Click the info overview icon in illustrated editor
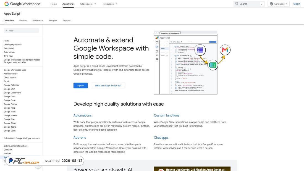 157,43
